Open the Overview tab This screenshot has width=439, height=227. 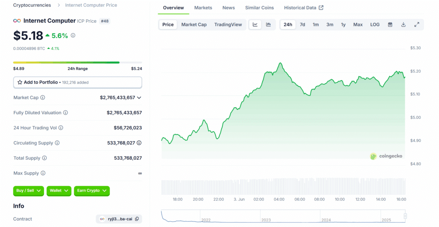(174, 8)
